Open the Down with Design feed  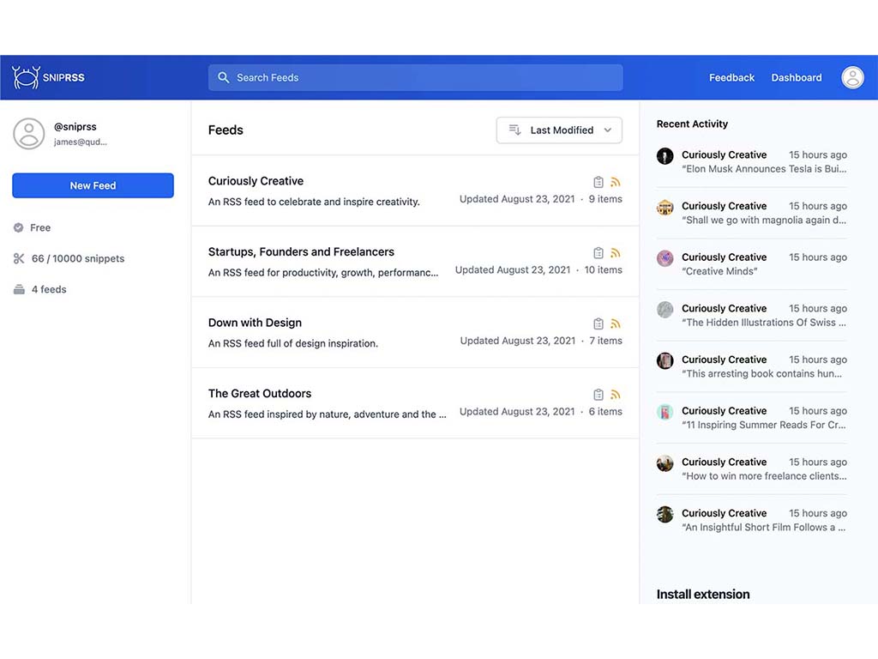point(255,323)
